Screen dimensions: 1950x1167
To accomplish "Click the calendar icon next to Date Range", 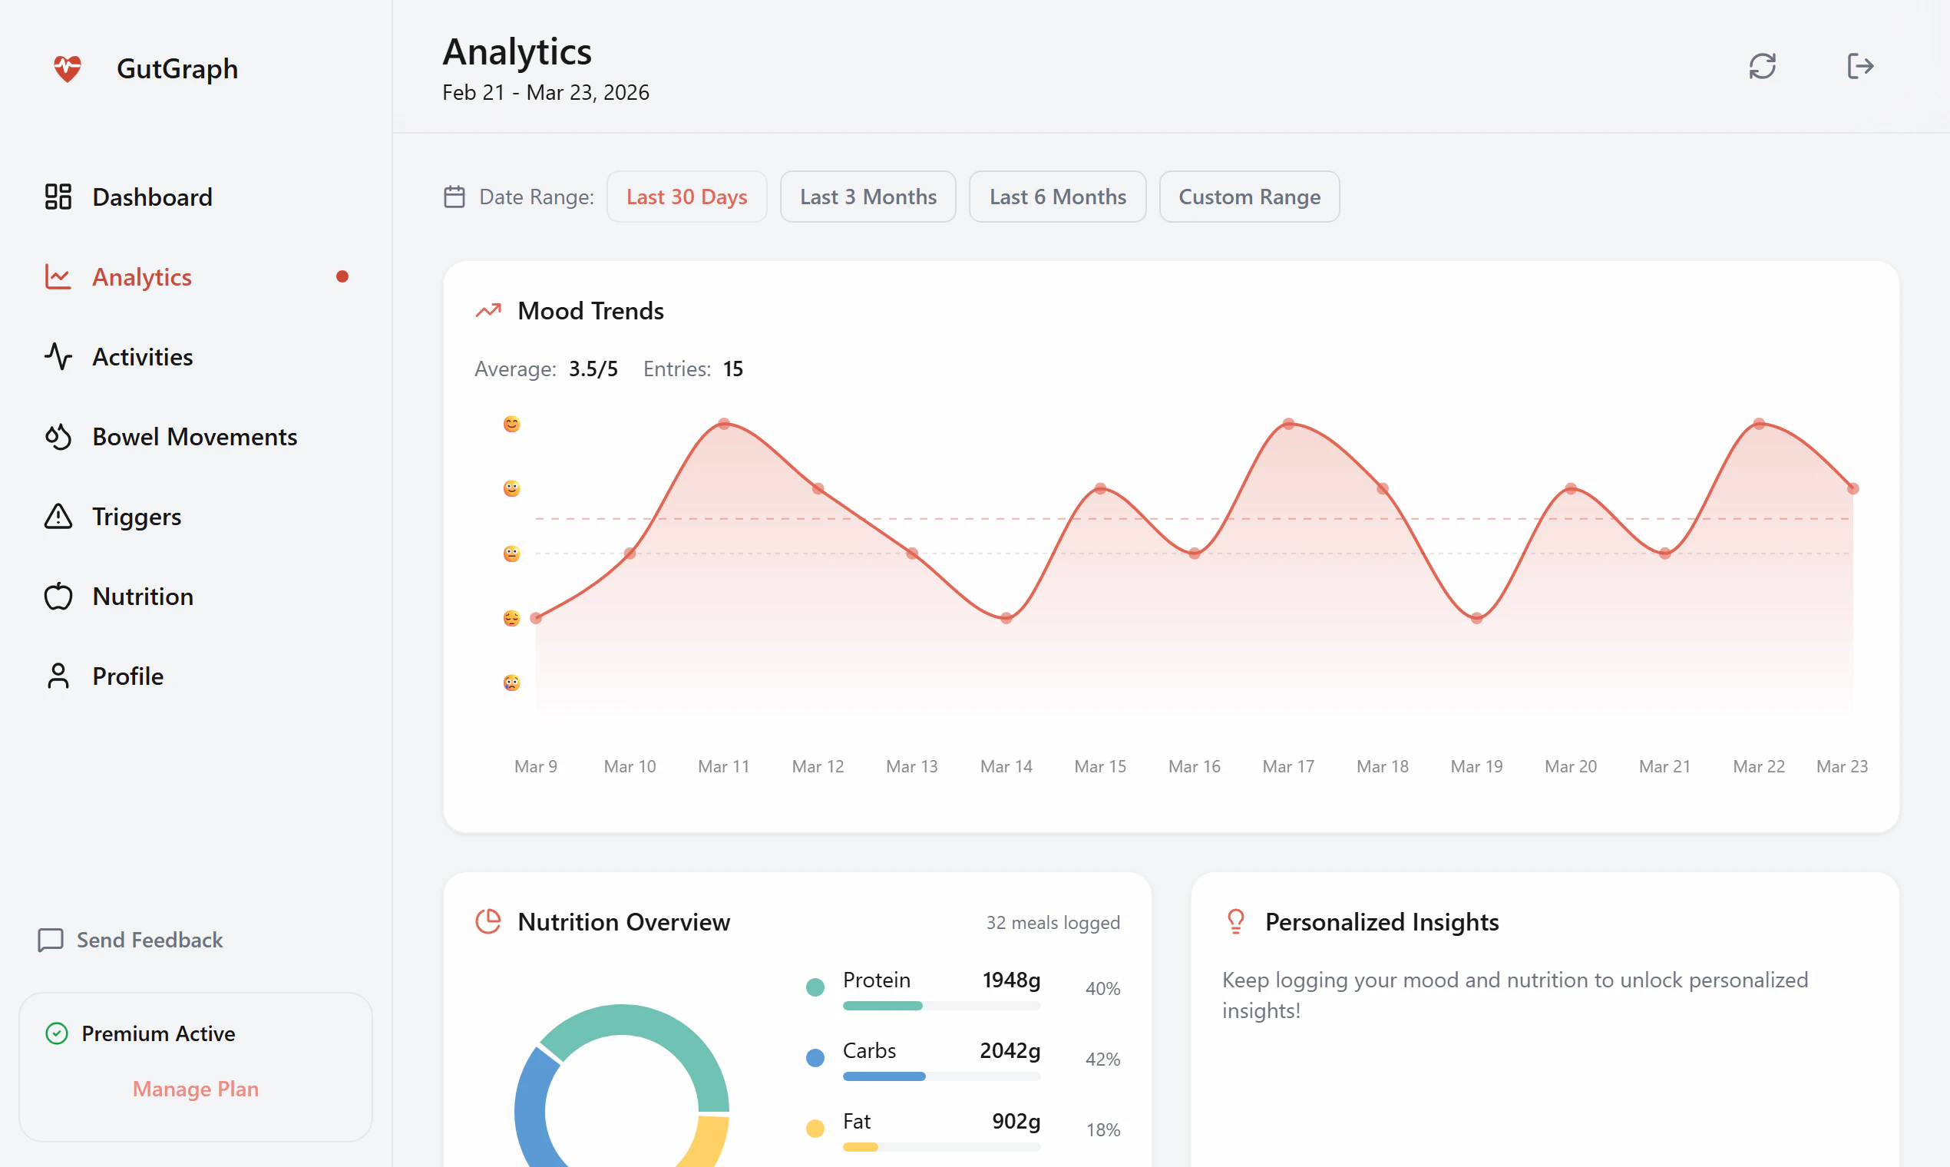I will coord(454,197).
